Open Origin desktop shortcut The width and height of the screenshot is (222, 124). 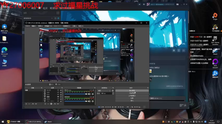tap(215, 16)
